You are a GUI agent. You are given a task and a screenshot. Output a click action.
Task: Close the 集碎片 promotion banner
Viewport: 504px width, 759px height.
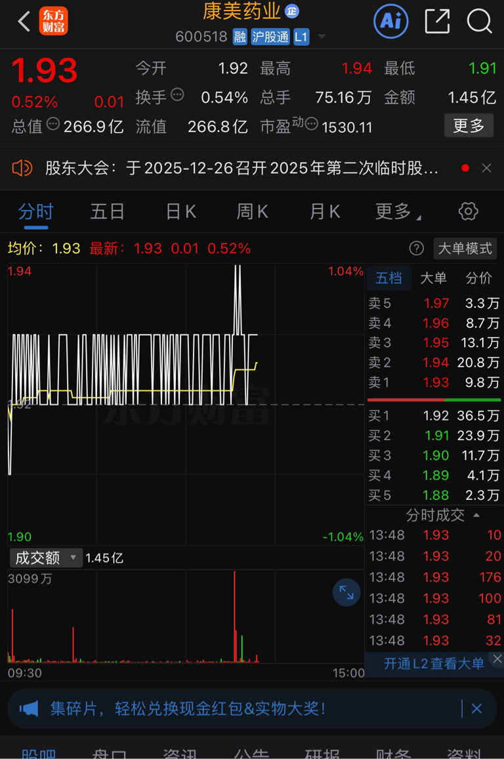(476, 709)
